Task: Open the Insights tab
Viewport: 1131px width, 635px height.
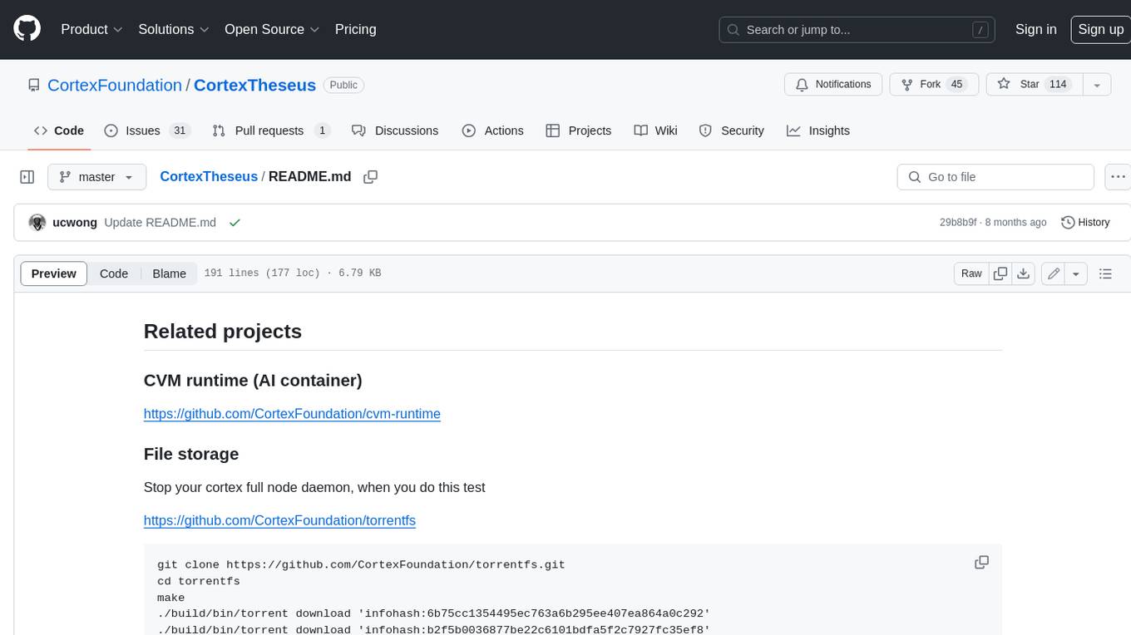Action: [818, 130]
